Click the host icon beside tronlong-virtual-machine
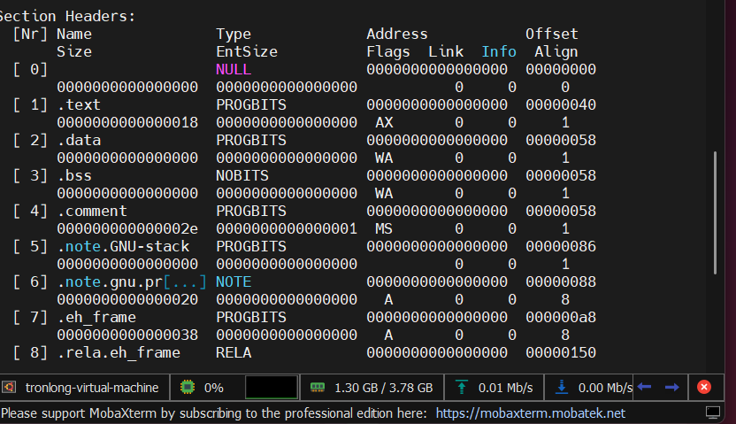 click(x=9, y=388)
